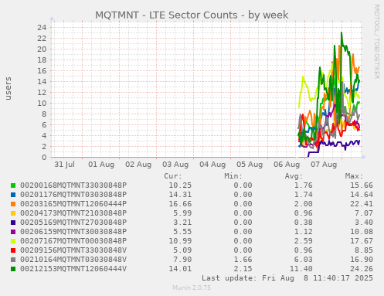The image size is (384, 296).
Task: Click the lime swatch for 00207167MQTMNT00030848P
Action: coord(13,241)
